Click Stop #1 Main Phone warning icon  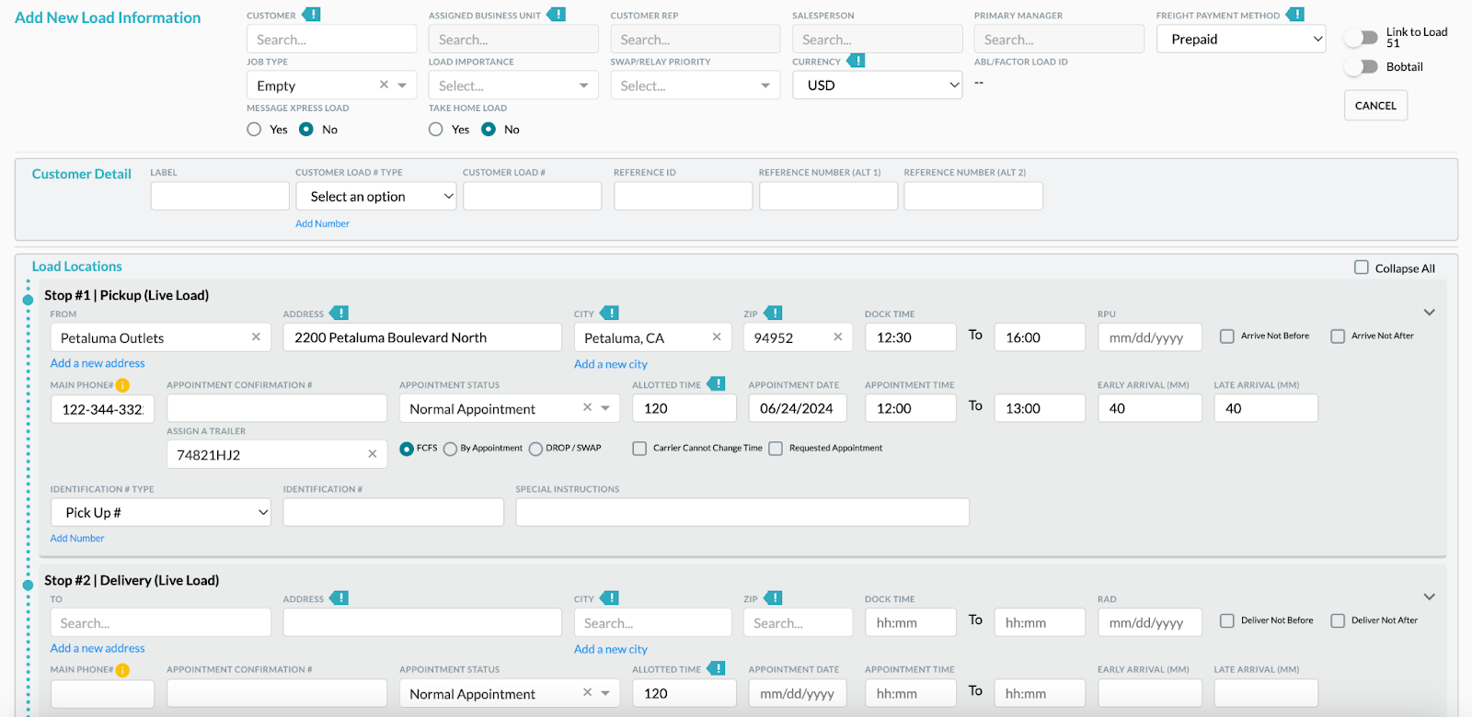coord(122,386)
